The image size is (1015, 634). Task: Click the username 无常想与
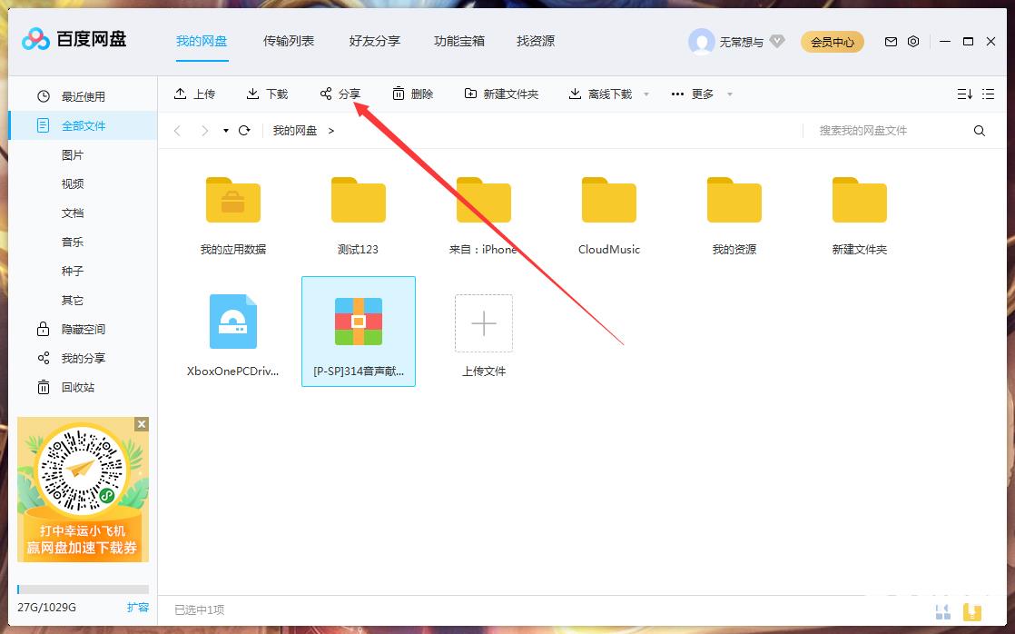click(x=741, y=42)
